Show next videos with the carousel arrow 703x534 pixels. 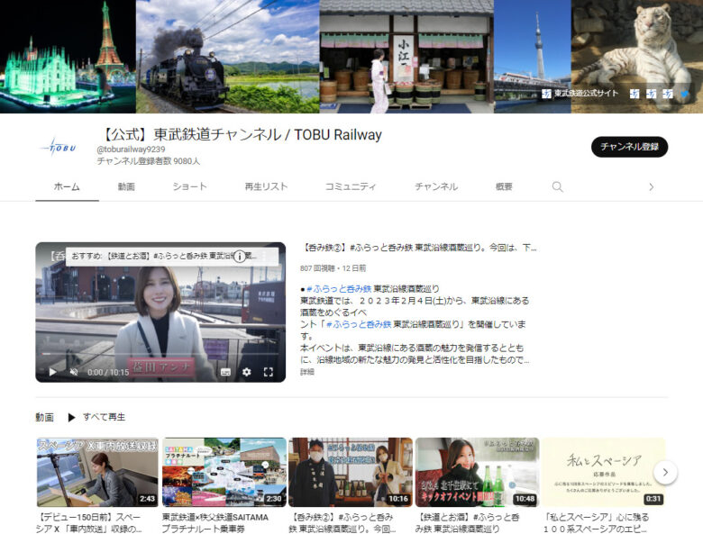click(665, 472)
